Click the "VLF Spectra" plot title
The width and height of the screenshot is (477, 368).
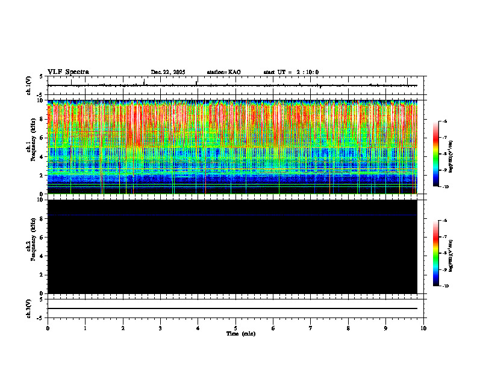point(68,72)
